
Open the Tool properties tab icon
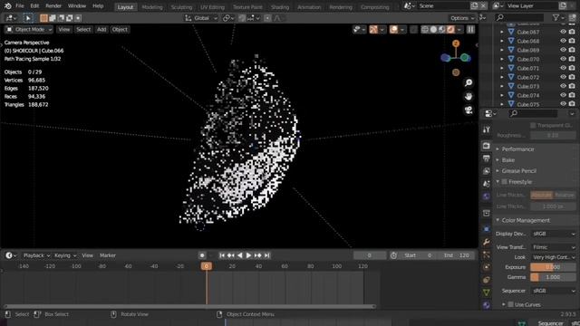point(487,129)
